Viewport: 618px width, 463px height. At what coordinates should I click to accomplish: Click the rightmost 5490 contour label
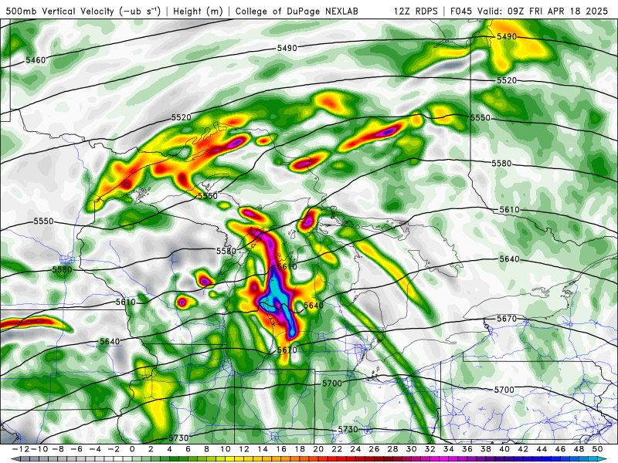click(507, 36)
